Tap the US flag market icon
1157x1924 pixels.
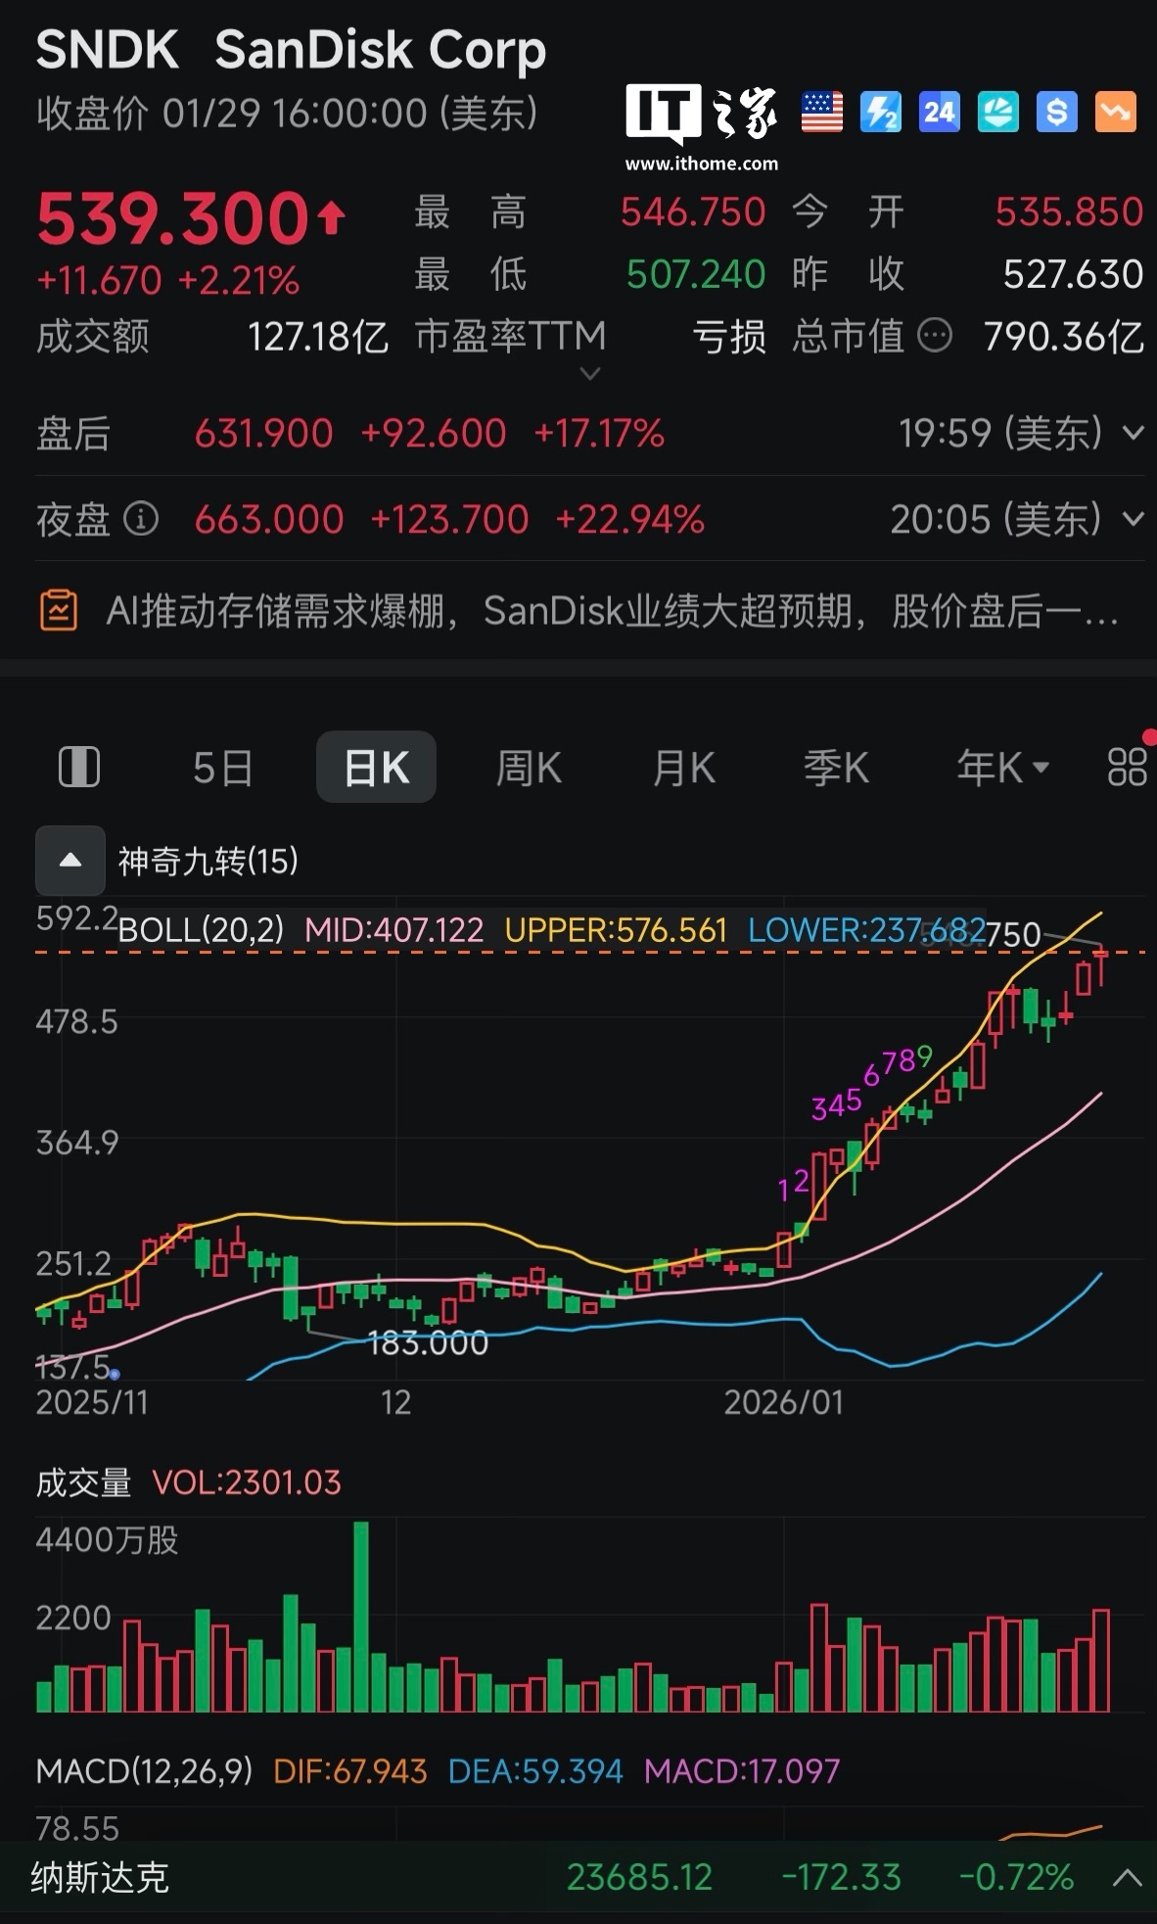point(821,113)
